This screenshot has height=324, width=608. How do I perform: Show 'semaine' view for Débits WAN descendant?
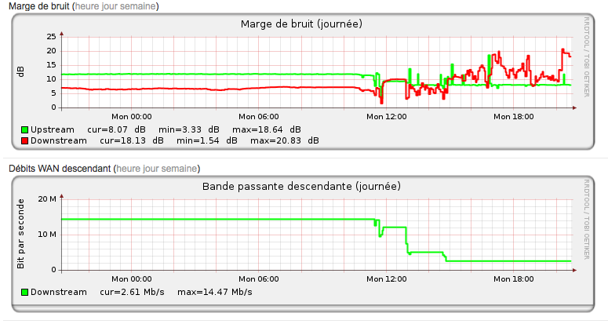[x=180, y=169]
